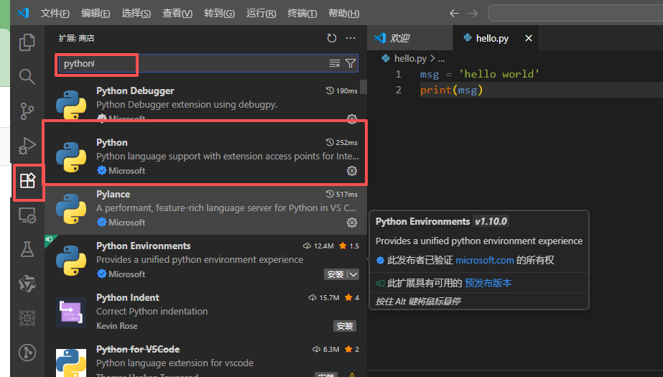The height and width of the screenshot is (377, 663).
Task: Click code line 2 with print(msg)
Action: click(x=451, y=90)
